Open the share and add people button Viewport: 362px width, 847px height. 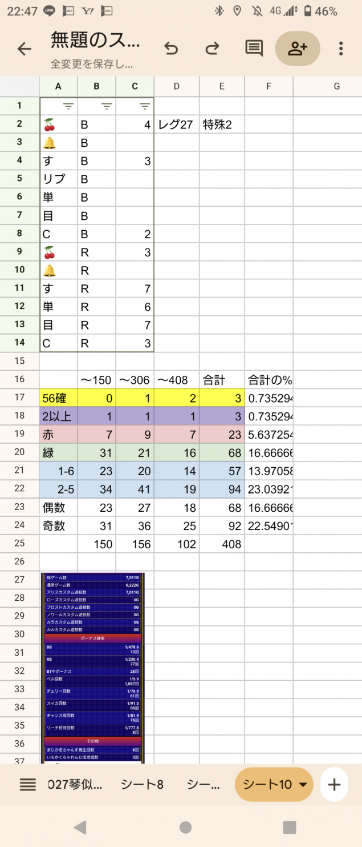pyautogui.click(x=297, y=49)
